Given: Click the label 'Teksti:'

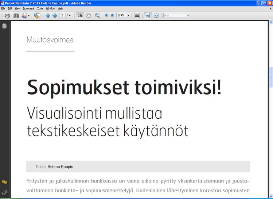Looking at the screenshot, I should pyautogui.click(x=41, y=167).
